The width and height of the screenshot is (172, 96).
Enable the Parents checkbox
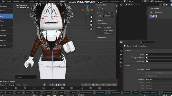point(105,33)
